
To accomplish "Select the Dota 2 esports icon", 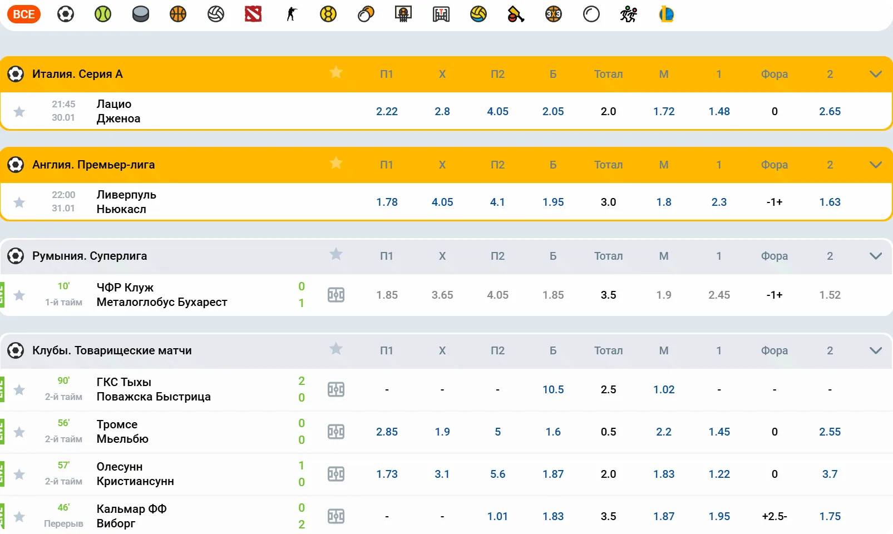I will (253, 14).
